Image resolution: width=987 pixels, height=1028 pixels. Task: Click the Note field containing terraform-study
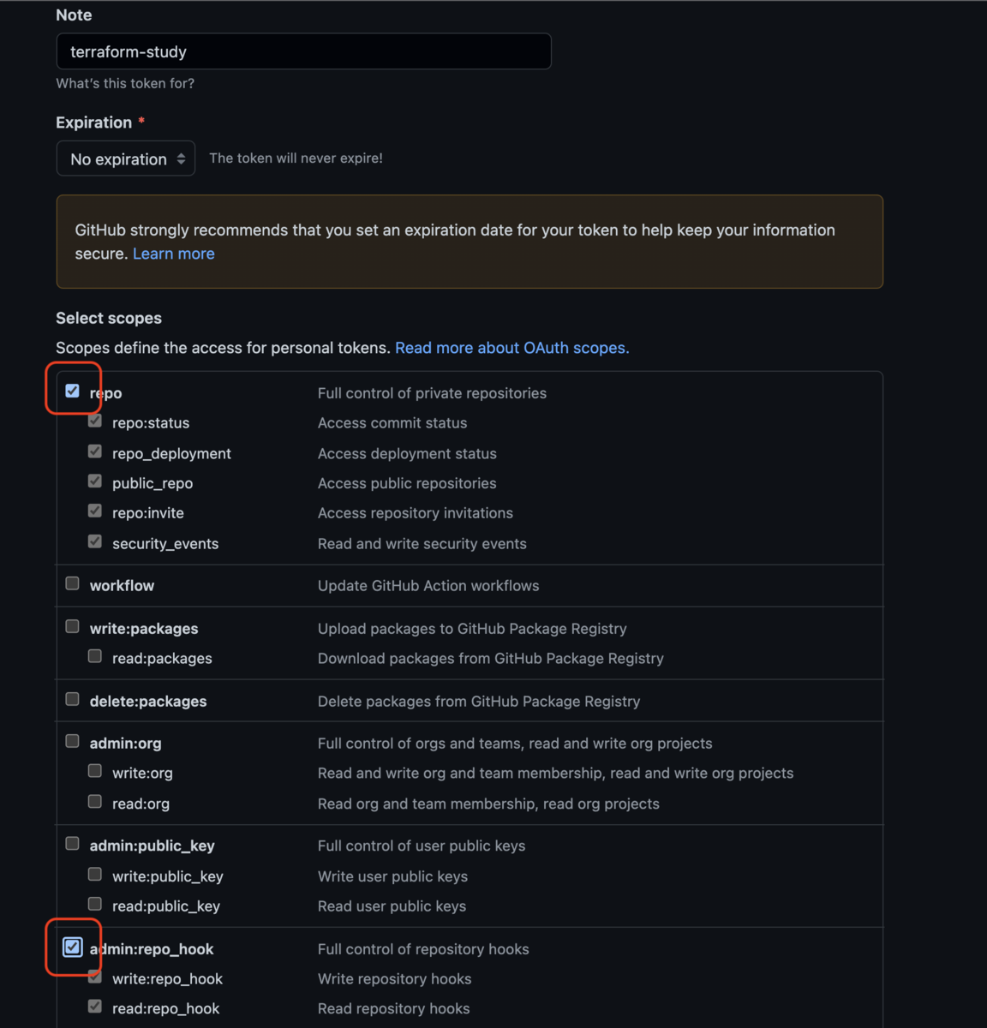point(303,51)
